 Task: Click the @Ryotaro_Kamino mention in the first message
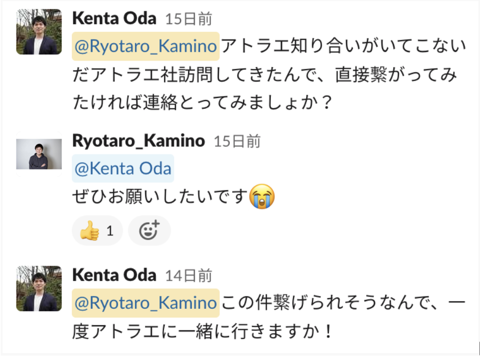tap(146, 46)
